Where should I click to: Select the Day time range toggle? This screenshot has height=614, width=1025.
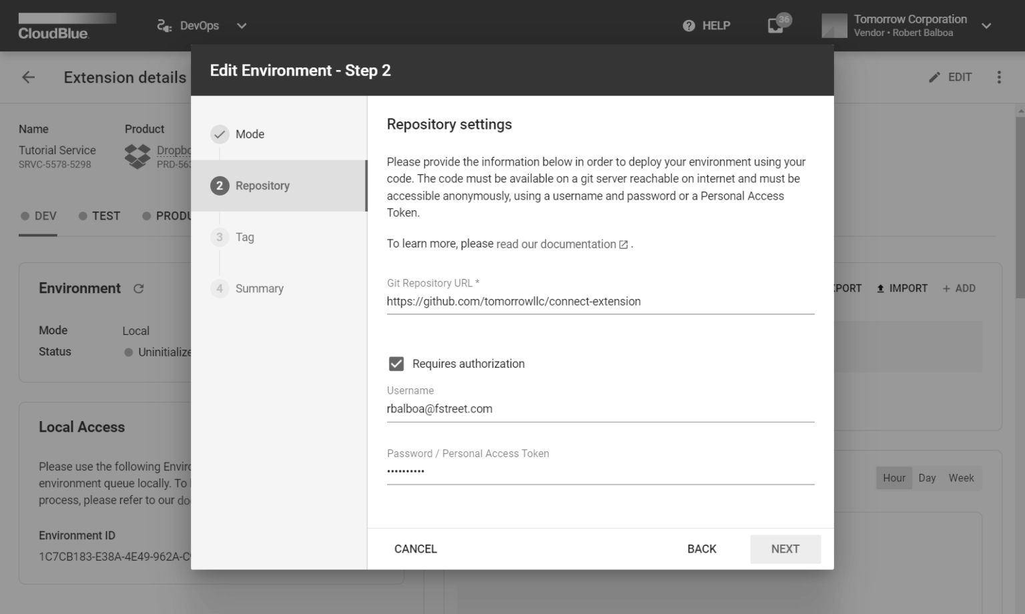(x=927, y=478)
